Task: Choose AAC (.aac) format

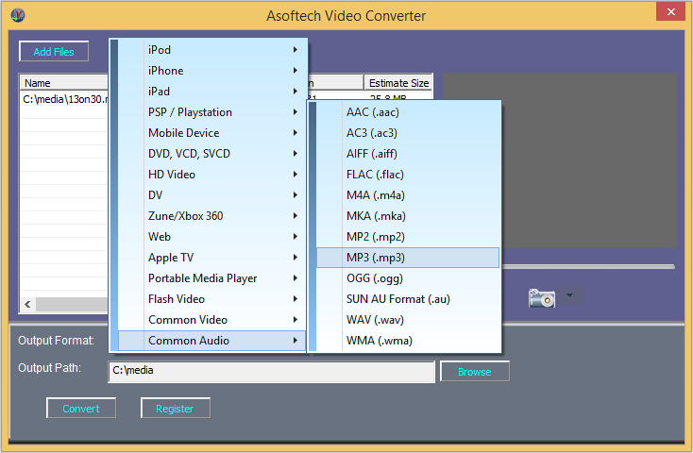Action: tap(408, 112)
